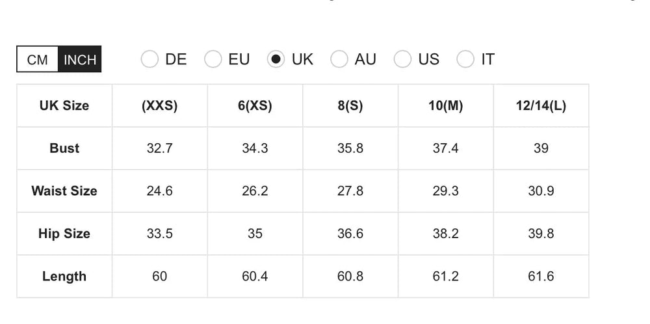
Task: Click the UK Size header cell
Action: click(x=64, y=105)
